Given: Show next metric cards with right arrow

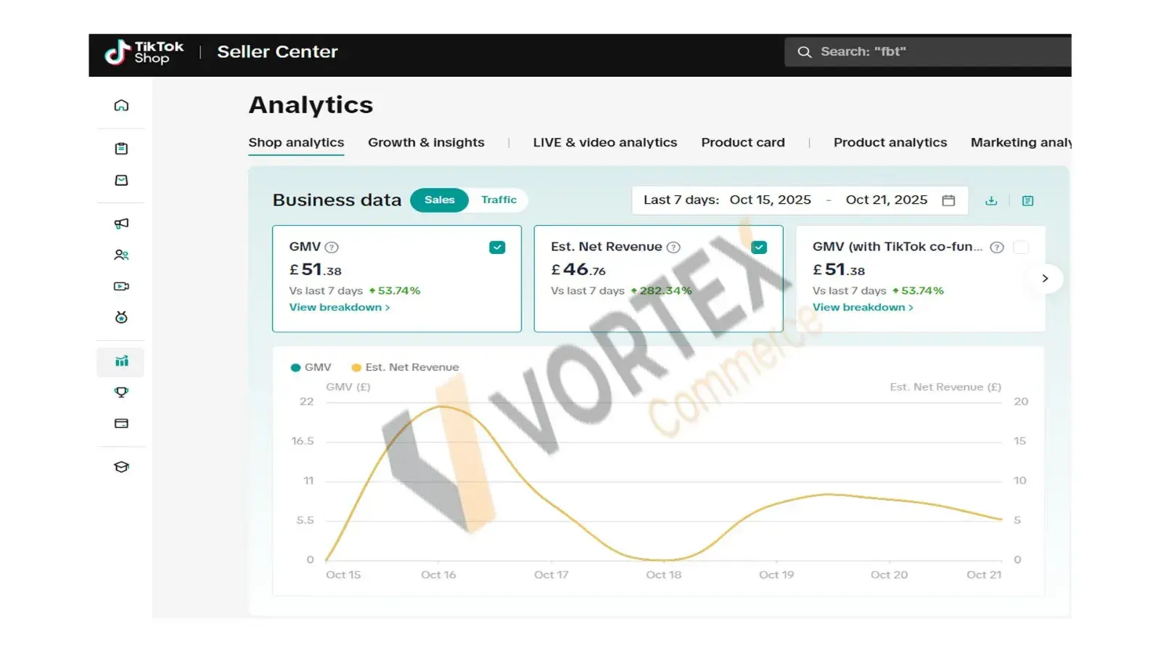Looking at the screenshot, I should [1045, 279].
